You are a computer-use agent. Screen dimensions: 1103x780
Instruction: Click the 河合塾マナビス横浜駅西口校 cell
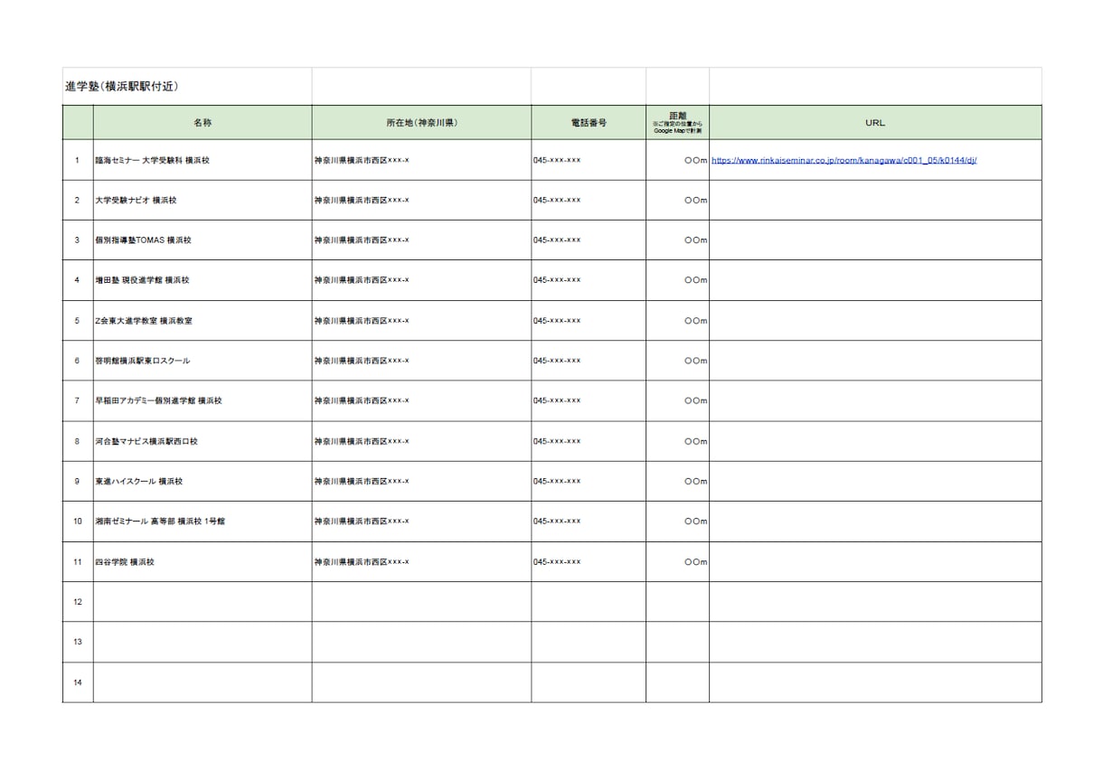tap(203, 441)
